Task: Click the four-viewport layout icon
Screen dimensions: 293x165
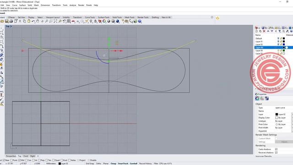Action: [69, 22]
